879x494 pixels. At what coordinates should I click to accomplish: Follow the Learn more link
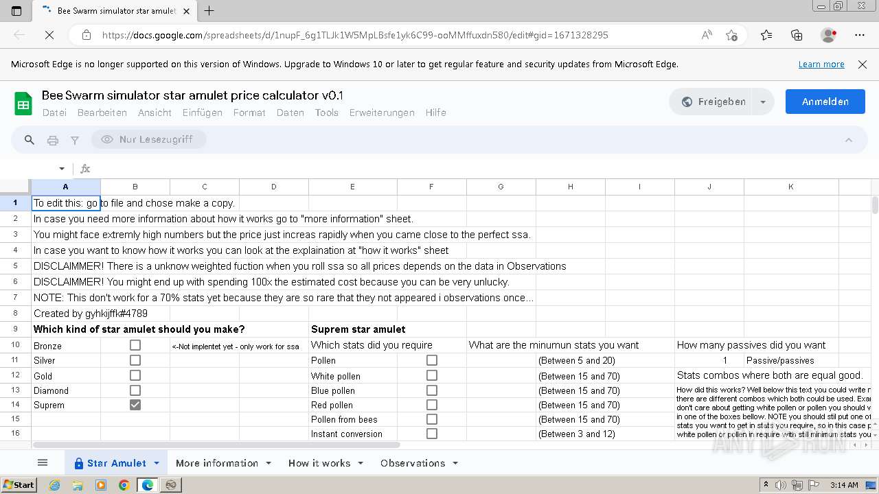(x=821, y=64)
